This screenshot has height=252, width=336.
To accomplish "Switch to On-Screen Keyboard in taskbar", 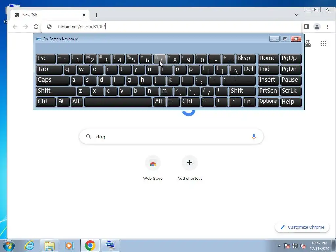I will (111, 245).
